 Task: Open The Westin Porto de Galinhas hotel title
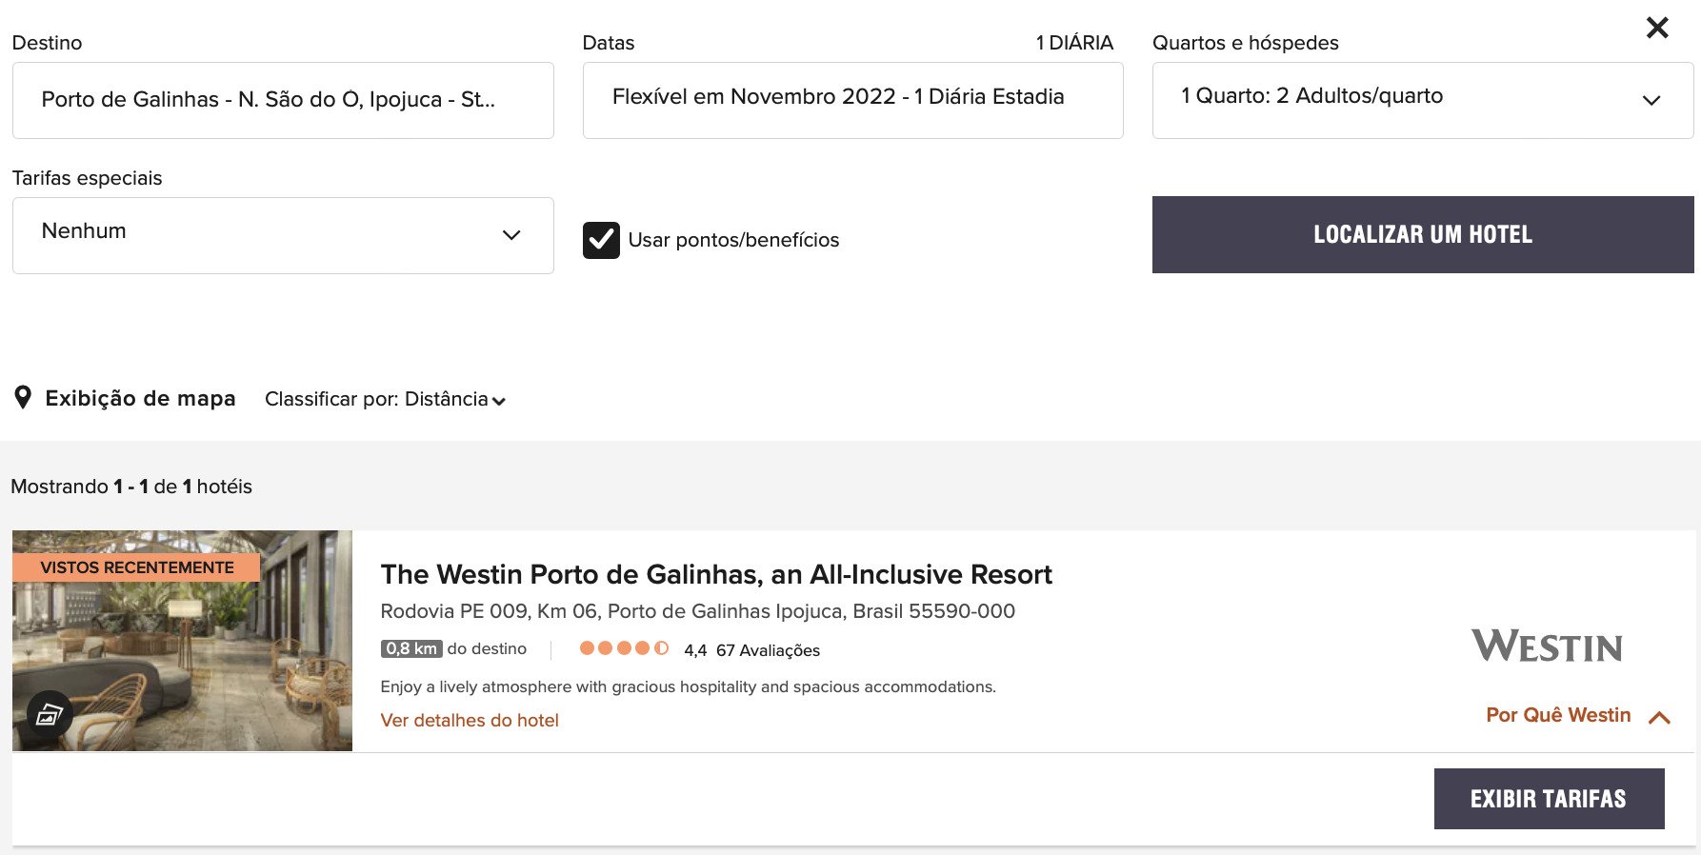tap(716, 574)
